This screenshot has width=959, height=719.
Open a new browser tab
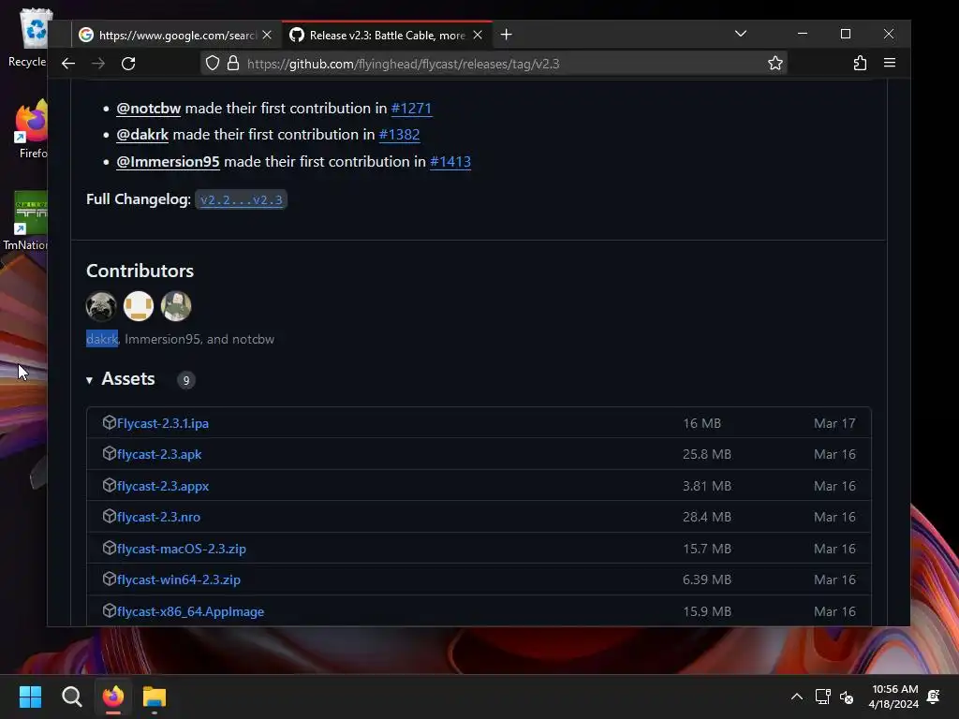[x=506, y=35]
